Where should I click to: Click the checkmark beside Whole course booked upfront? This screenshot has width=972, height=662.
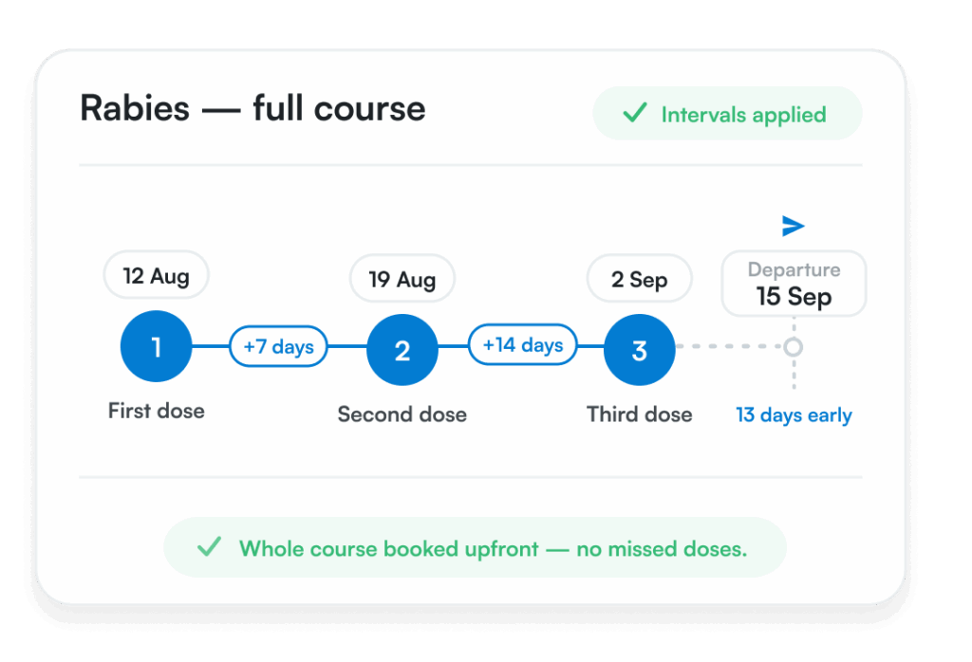[209, 546]
